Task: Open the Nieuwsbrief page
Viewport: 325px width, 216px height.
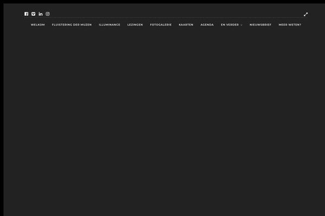Action: click(x=261, y=25)
